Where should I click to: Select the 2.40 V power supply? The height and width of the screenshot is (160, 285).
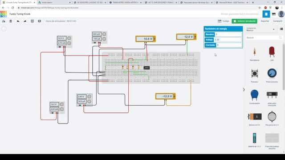point(84,100)
